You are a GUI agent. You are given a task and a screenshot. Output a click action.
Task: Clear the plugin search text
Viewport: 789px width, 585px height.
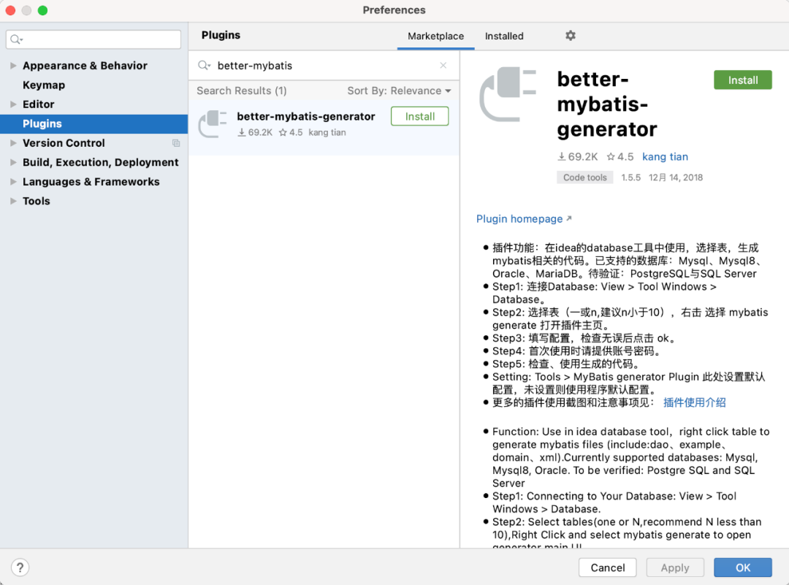click(x=443, y=66)
